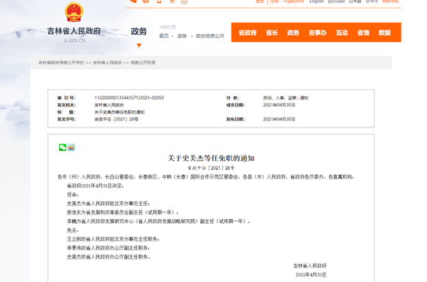Open 政务 in the orange navigation bar

click(293, 33)
